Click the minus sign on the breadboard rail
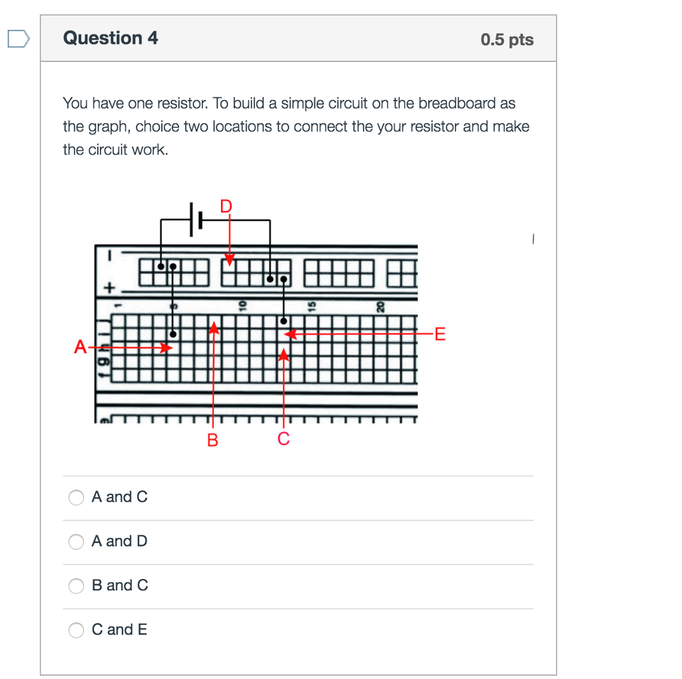This screenshot has height=679, width=682. pos(109,255)
